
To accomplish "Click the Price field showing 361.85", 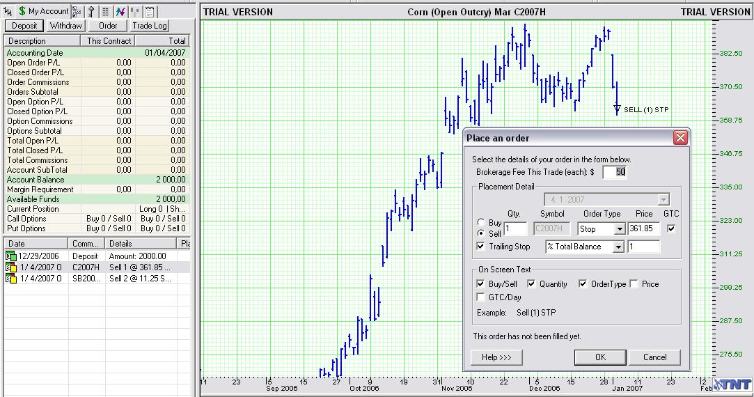I will (645, 228).
